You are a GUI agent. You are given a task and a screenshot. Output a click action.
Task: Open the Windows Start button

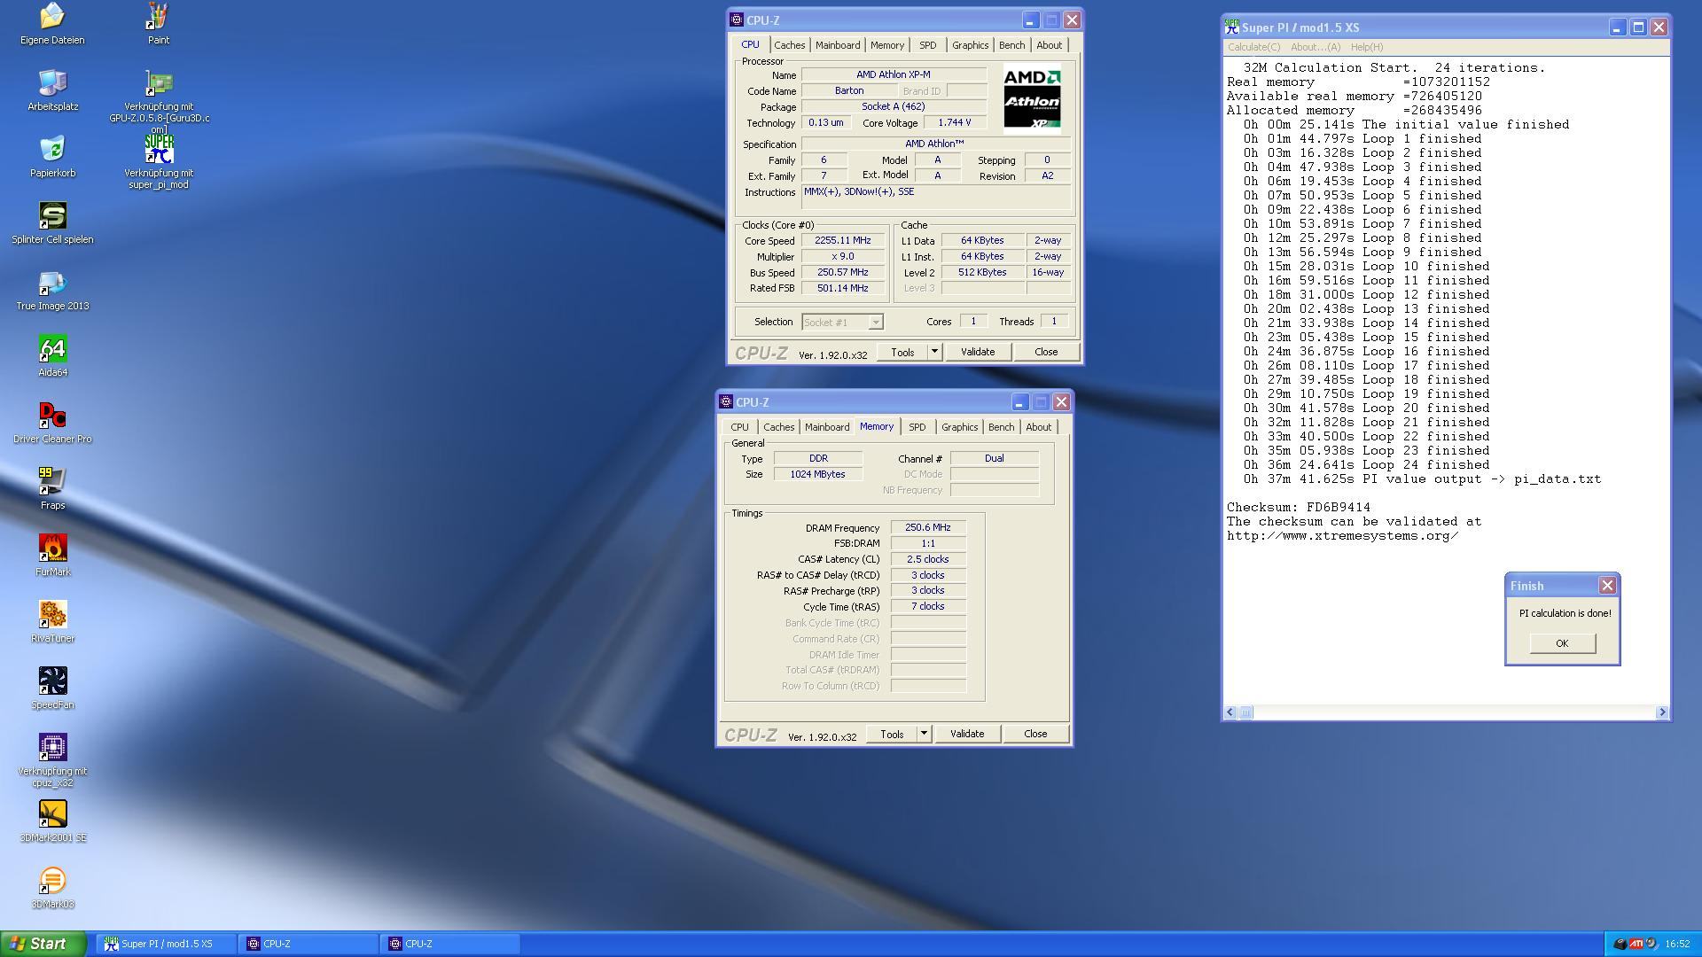(43, 944)
